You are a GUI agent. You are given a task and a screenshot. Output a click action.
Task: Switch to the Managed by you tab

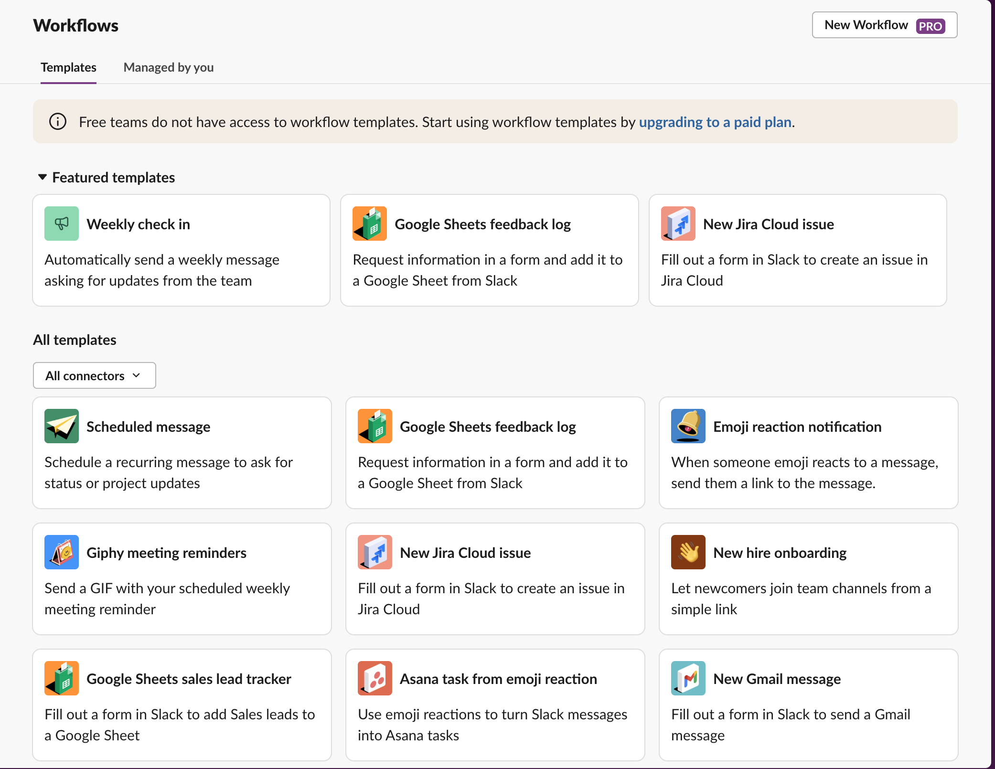[x=169, y=67]
